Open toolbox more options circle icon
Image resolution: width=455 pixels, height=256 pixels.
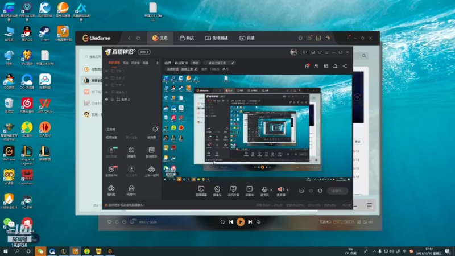(155, 129)
